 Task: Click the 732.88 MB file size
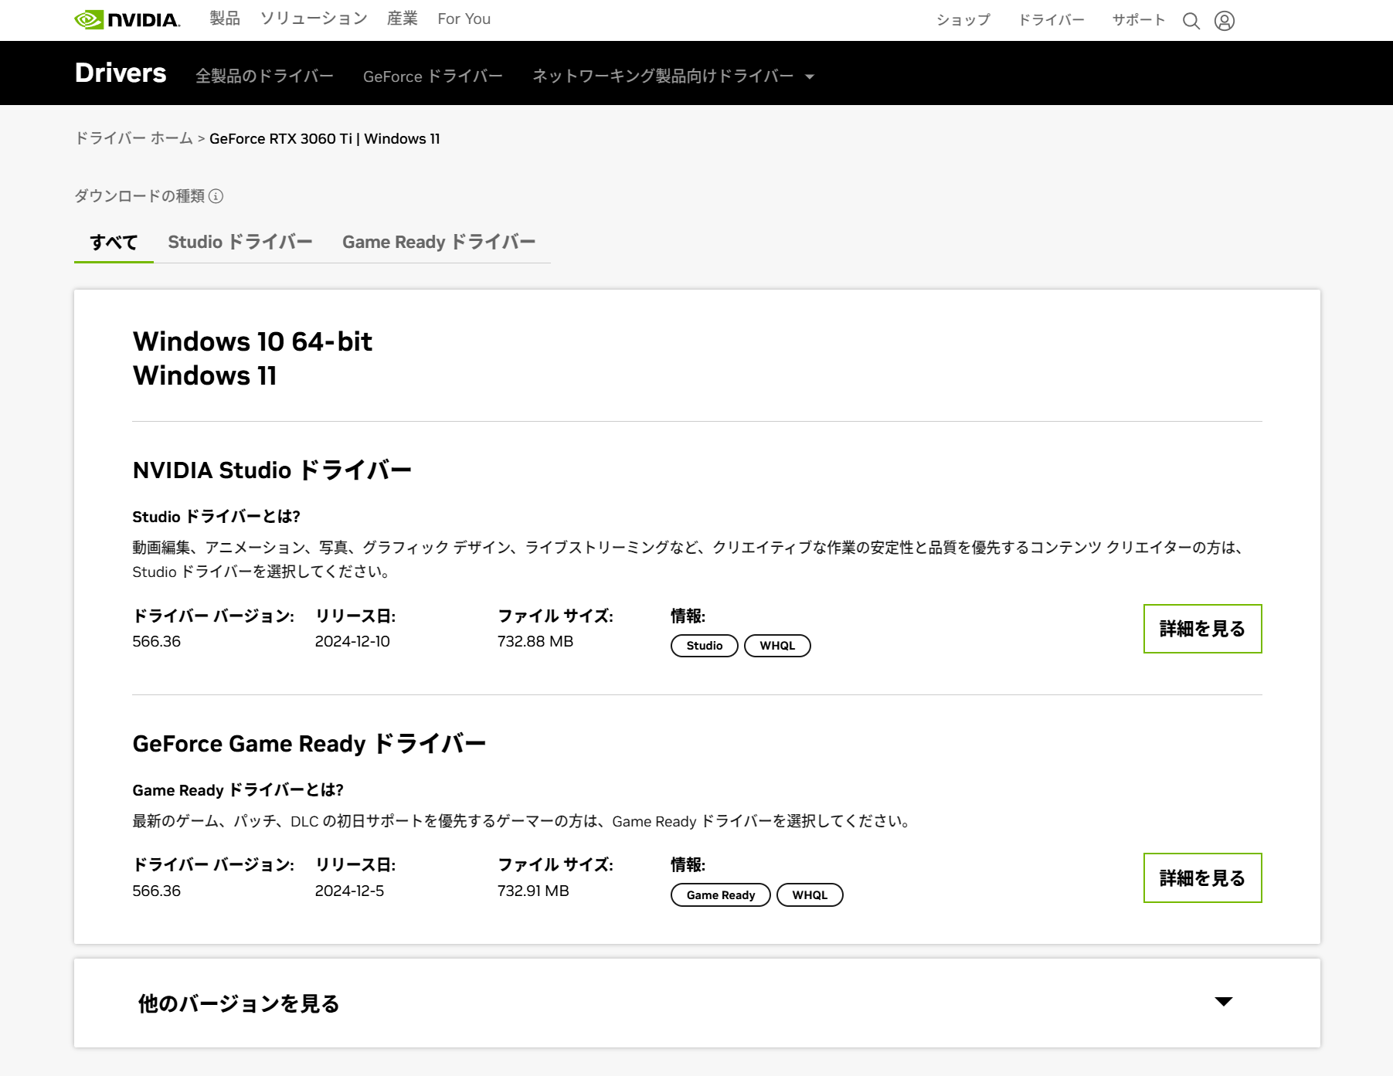[x=535, y=641]
